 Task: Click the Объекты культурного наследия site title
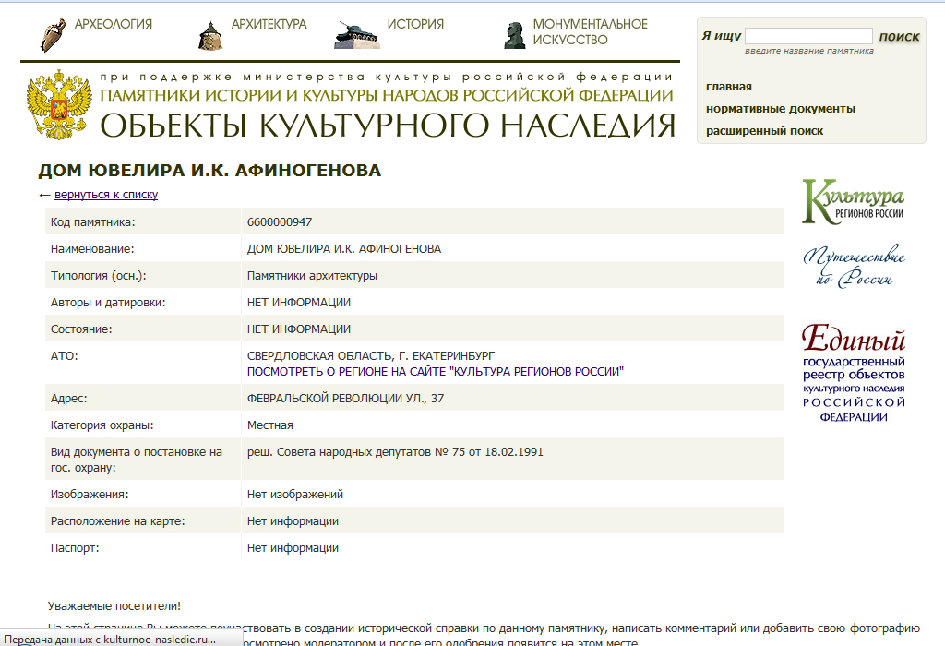pos(388,125)
